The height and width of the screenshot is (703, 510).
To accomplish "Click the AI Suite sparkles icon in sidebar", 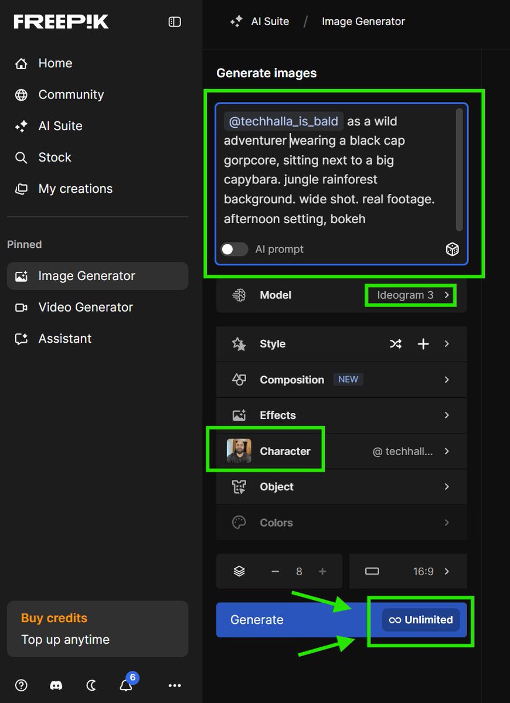I will tap(21, 126).
